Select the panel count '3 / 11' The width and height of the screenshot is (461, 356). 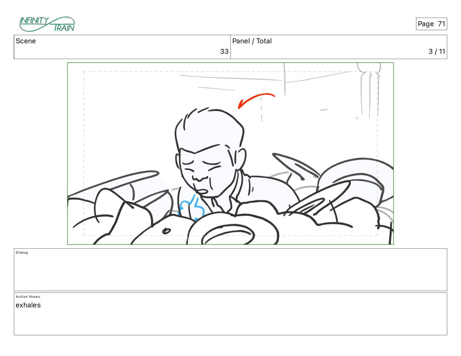point(437,51)
